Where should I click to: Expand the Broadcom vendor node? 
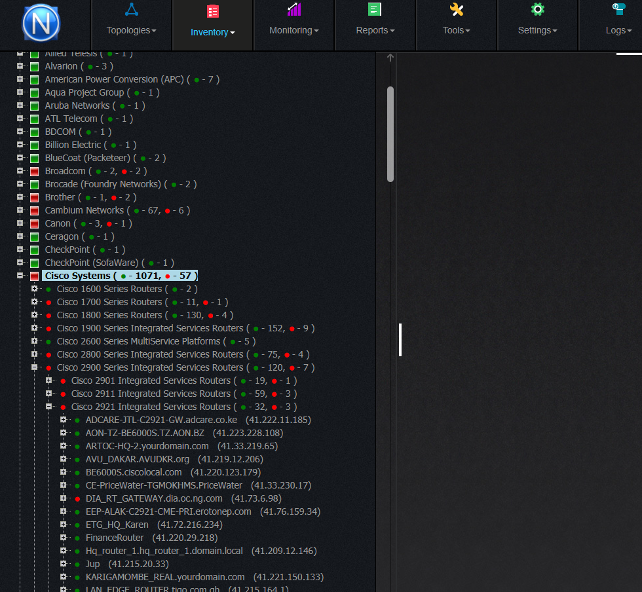click(20, 170)
